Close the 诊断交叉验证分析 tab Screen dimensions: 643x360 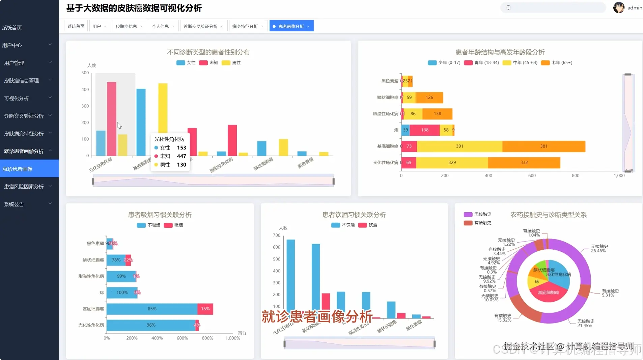222,26
